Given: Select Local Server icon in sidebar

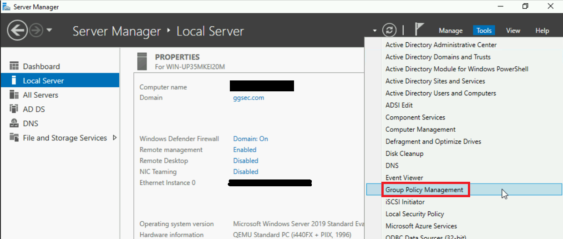Looking at the screenshot, I should (x=14, y=80).
